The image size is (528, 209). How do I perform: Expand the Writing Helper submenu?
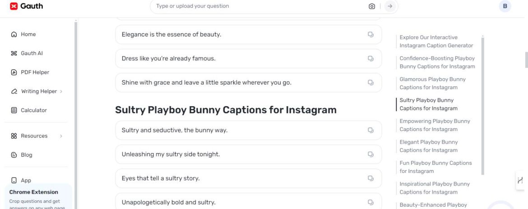coord(61,91)
